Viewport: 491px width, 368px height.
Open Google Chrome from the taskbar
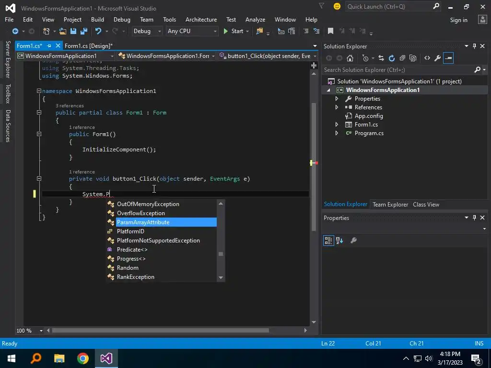[x=82, y=358]
